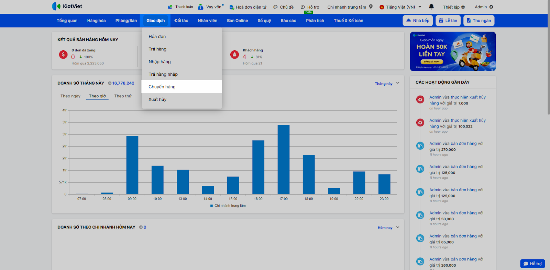This screenshot has height=270, width=550.
Task: Choose Trả hàng nhập in the dropdown menu
Action: point(182,74)
